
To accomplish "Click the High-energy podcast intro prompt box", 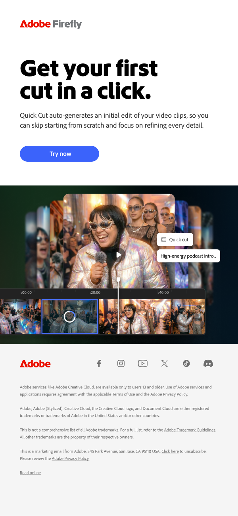I will (188, 256).
